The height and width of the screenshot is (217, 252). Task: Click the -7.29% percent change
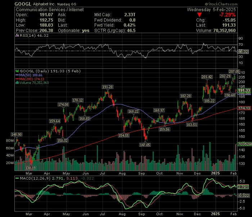point(228,15)
